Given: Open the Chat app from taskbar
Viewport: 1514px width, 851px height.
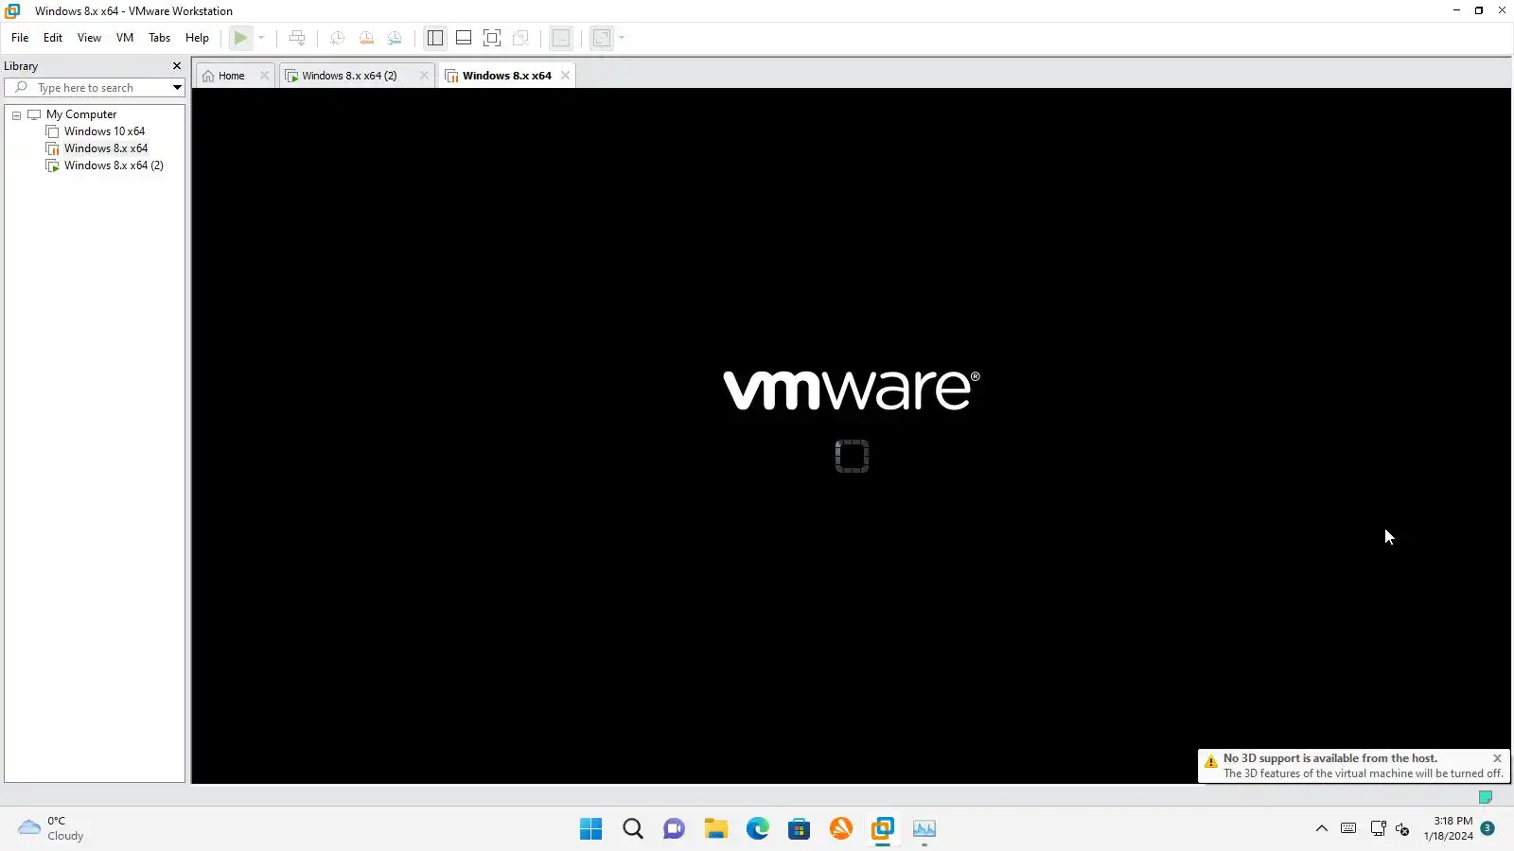Looking at the screenshot, I should click(x=675, y=829).
